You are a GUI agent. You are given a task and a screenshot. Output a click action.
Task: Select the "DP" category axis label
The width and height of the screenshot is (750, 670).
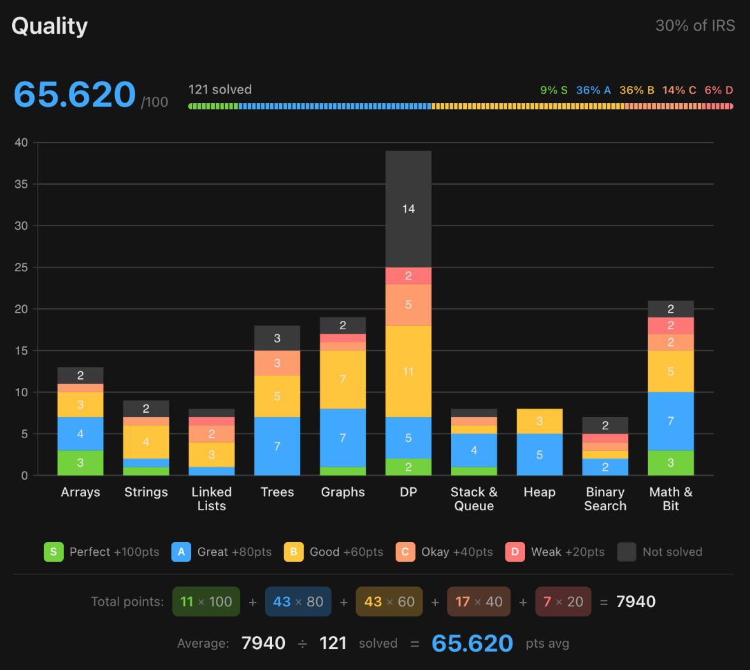click(408, 492)
